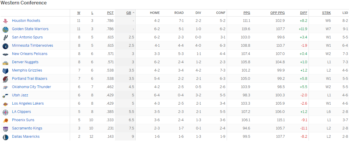Viewport: 349px width, 141px height.
Task: Open the Memphis Grizzlies team link
Action: point(27,70)
